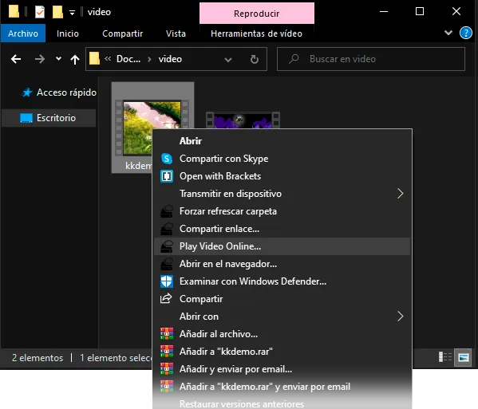
Task: Choose Añadir y enviar por email...
Action: coord(282,369)
